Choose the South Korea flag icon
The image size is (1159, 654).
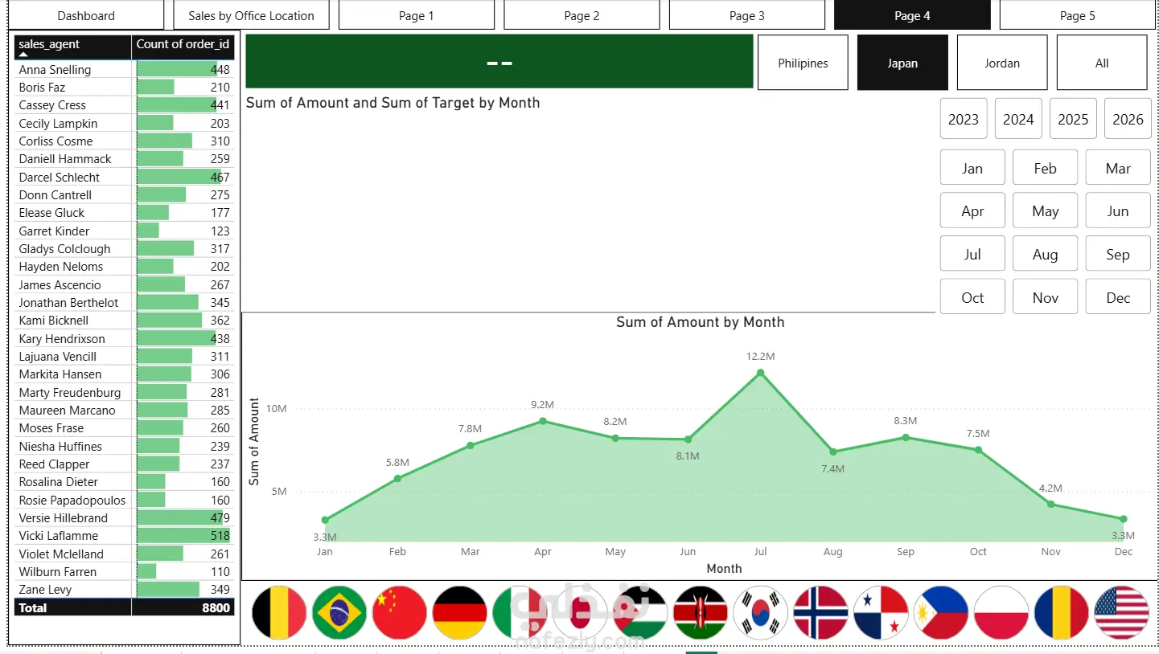click(761, 613)
